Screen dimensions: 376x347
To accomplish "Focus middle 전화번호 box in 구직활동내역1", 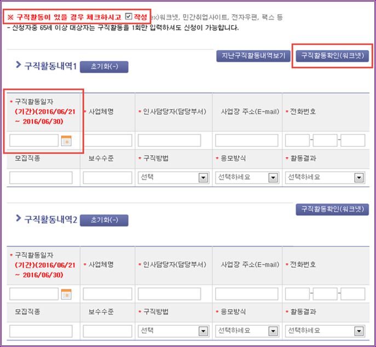I will click(325, 140).
